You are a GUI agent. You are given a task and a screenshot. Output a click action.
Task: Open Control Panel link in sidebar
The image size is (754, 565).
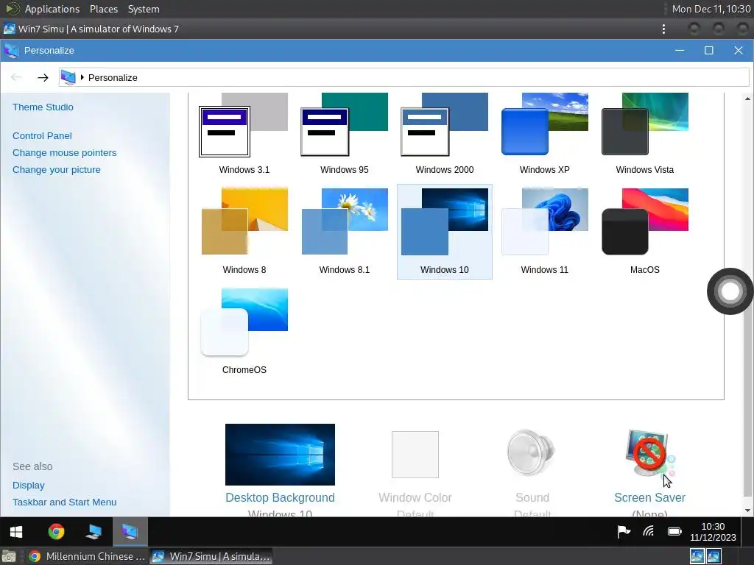[42, 136]
